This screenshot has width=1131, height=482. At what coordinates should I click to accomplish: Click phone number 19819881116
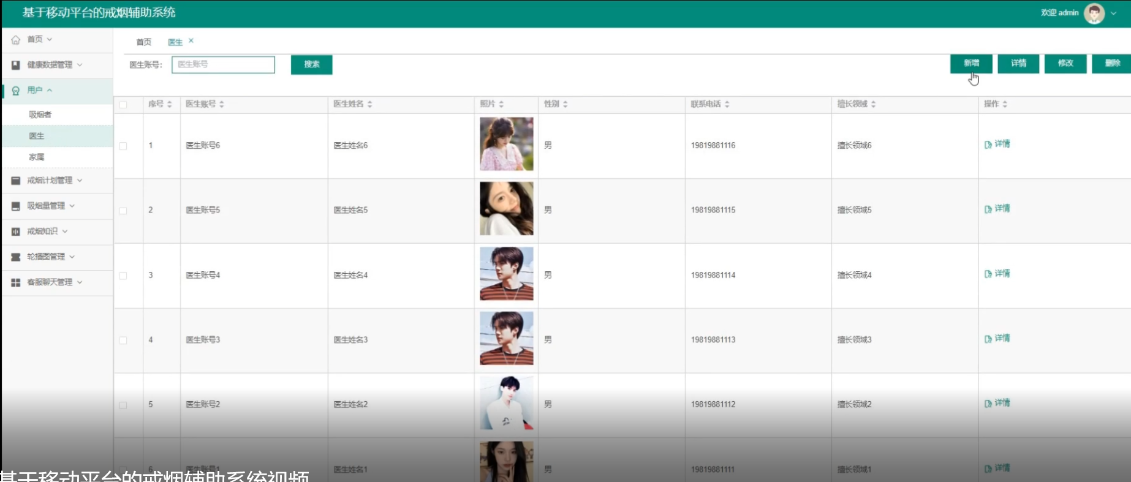(713, 146)
